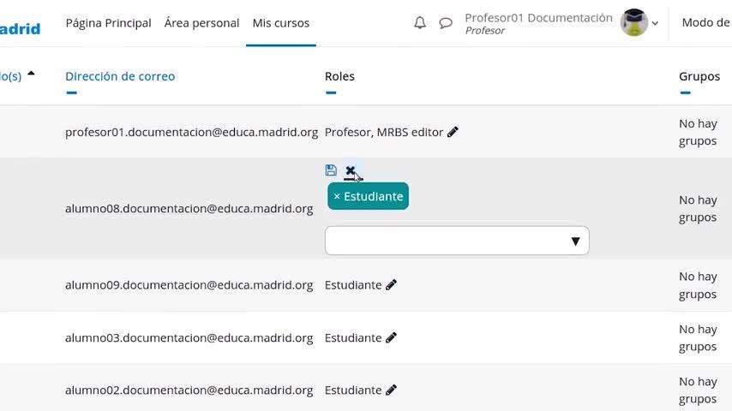The width and height of the screenshot is (732, 411).
Task: Click the Profesor01 Documentación user name
Action: point(539,18)
